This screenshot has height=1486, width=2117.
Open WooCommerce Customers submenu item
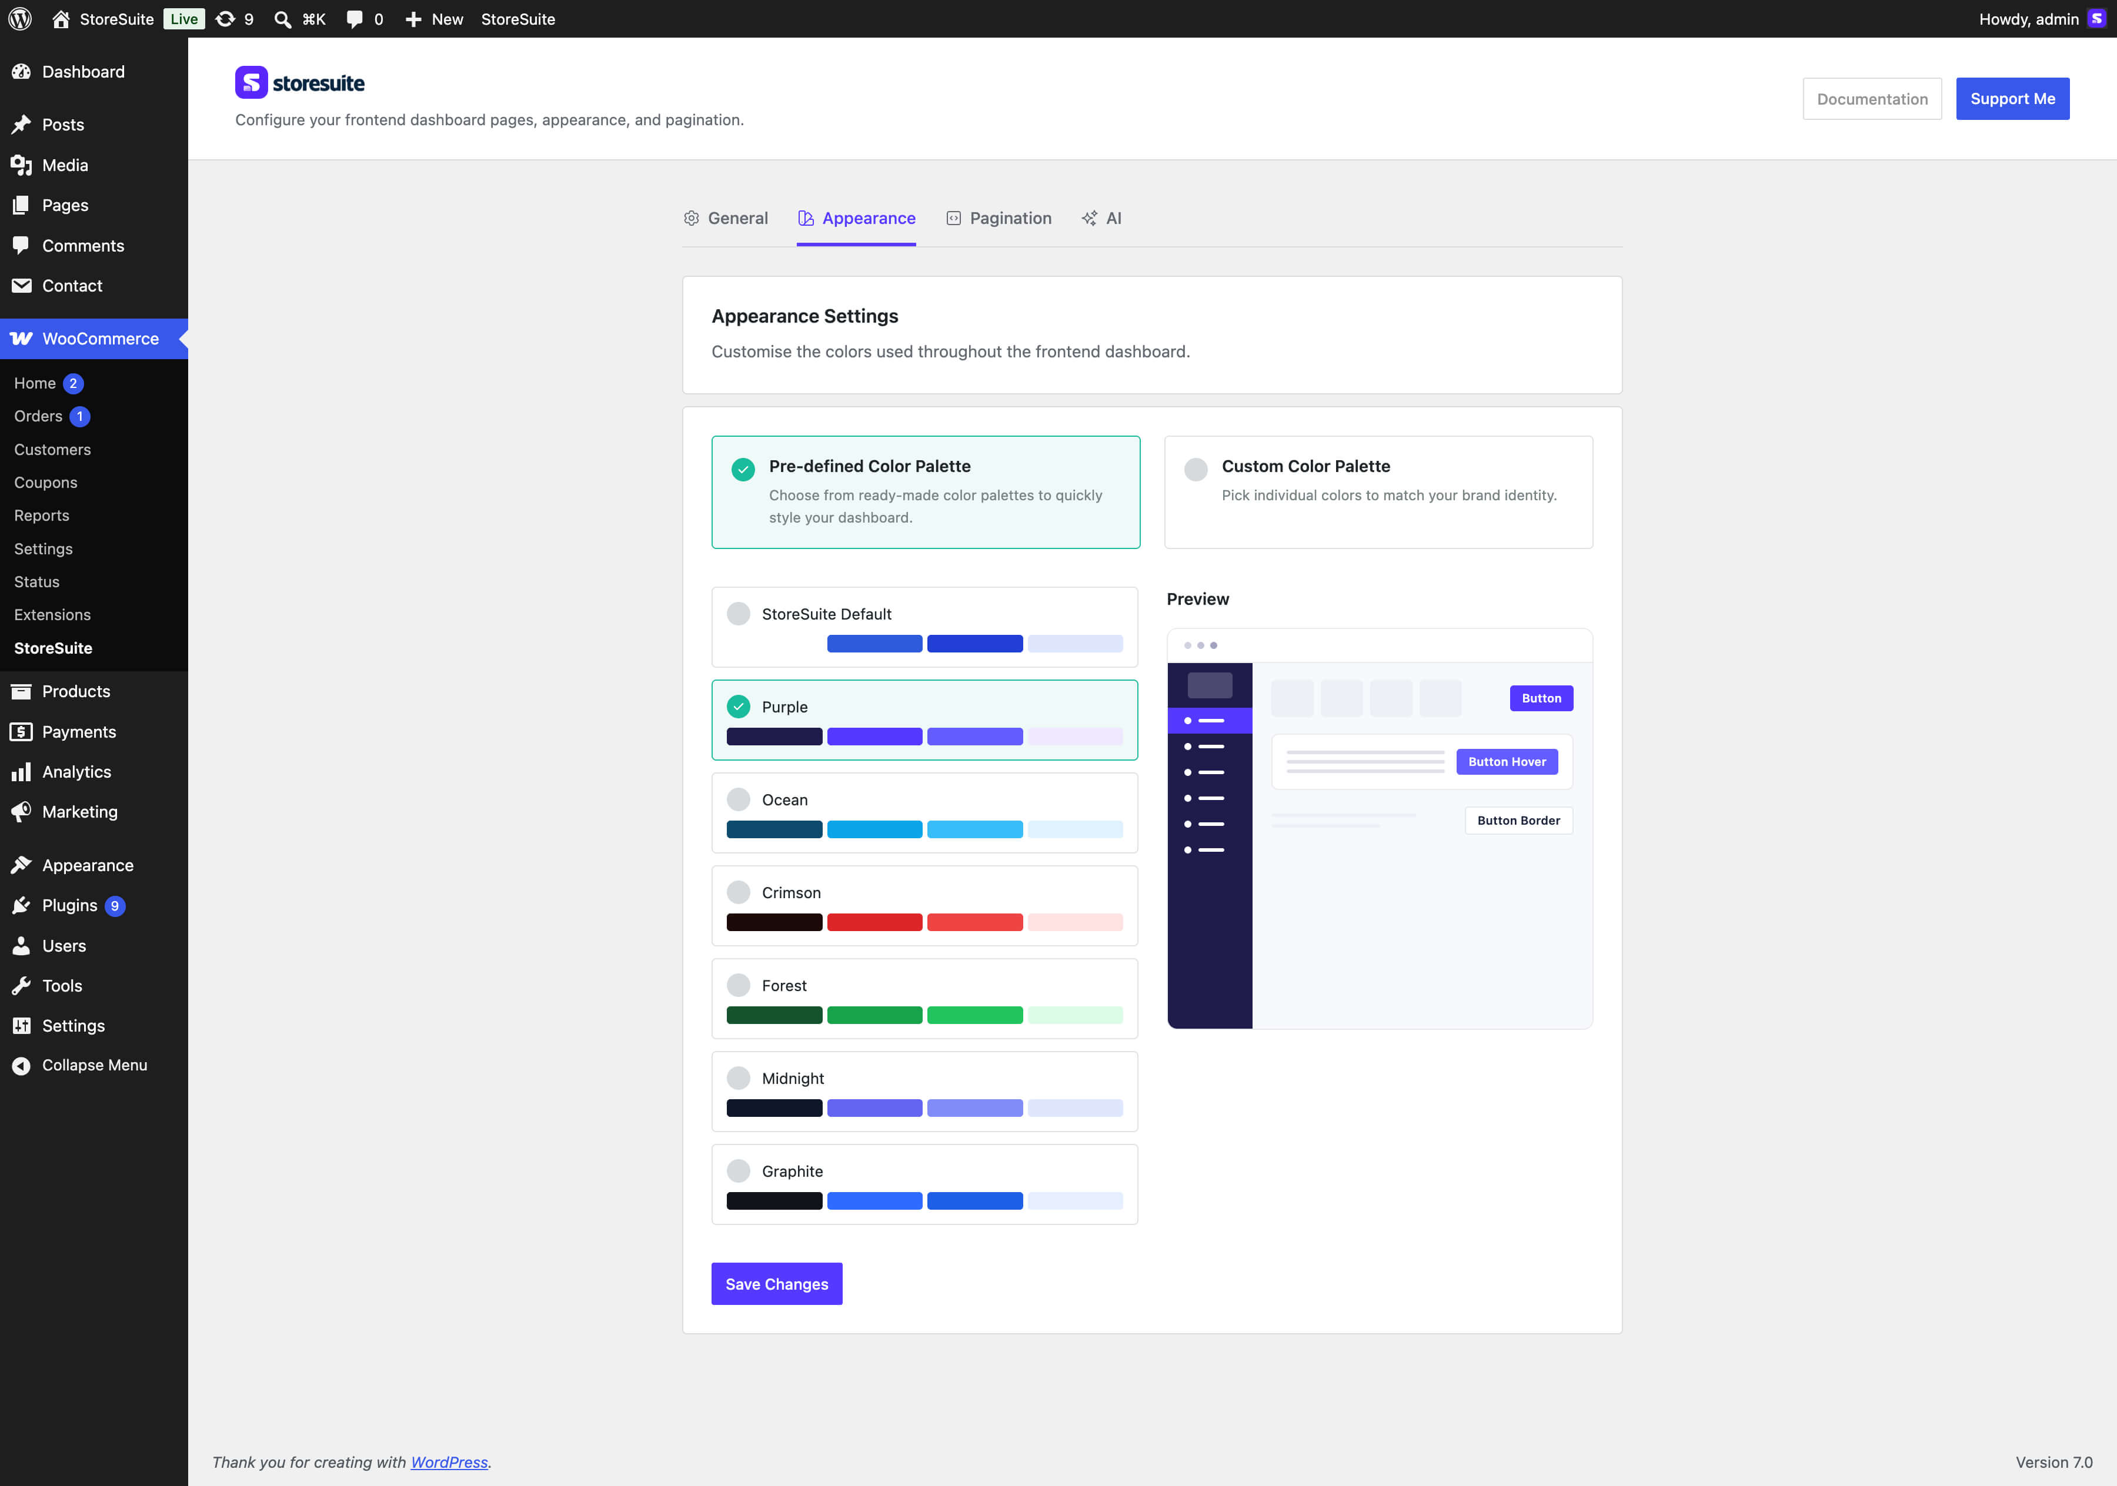tap(52, 450)
